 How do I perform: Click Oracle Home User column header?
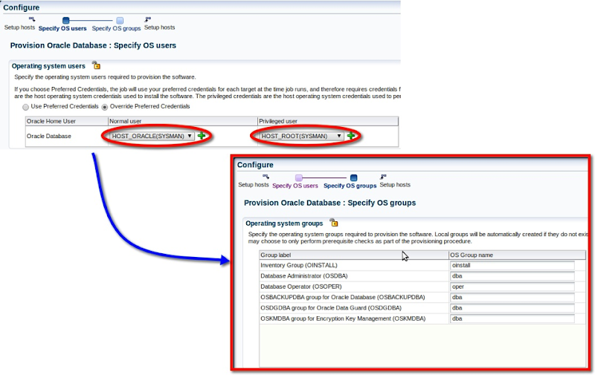67,121
